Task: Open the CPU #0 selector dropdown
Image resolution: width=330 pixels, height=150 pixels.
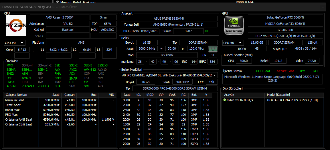Action: 15,43
